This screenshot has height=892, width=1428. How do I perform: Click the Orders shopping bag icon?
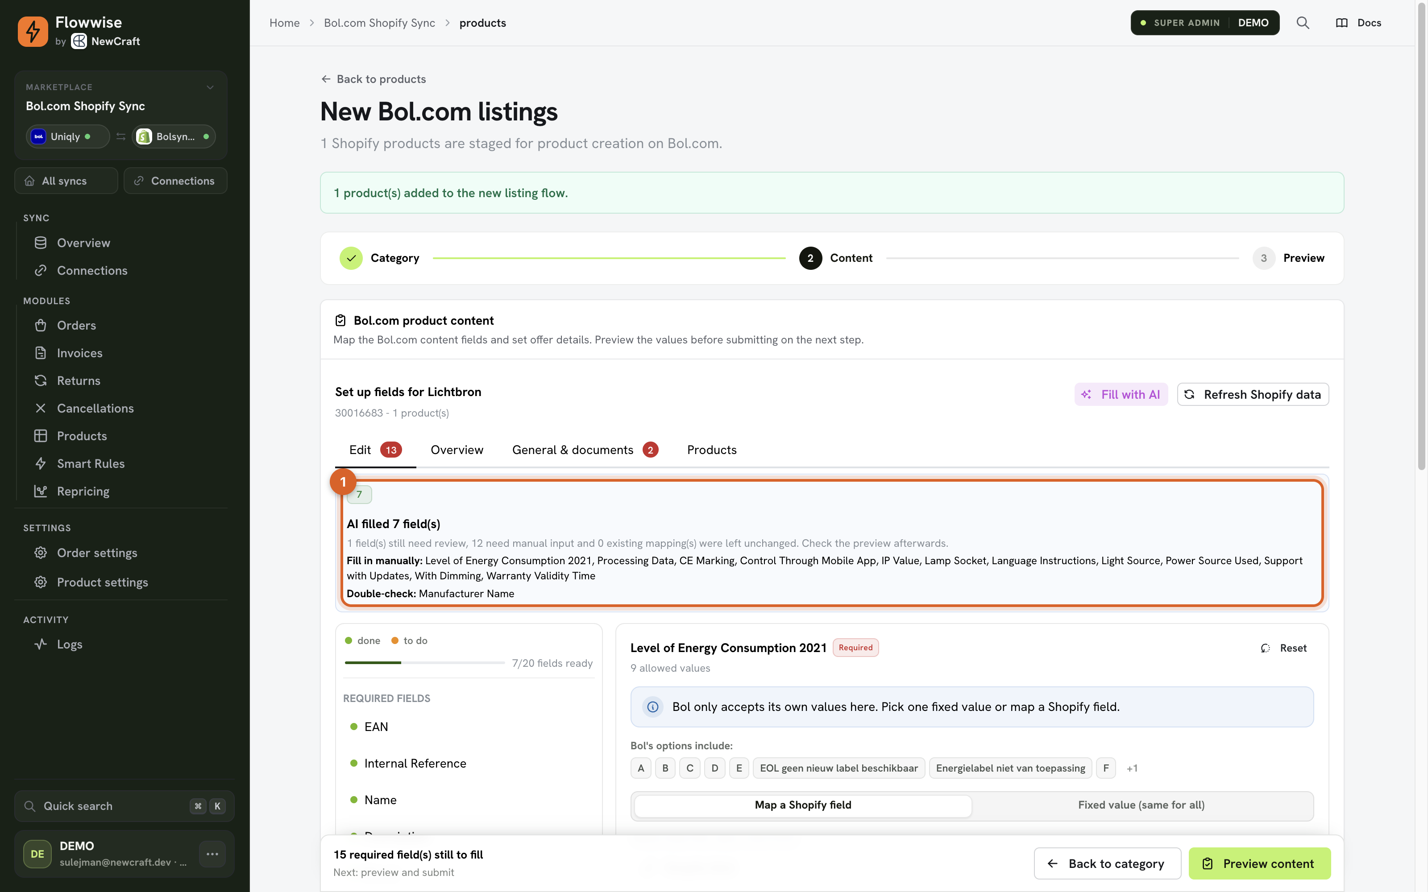(40, 325)
